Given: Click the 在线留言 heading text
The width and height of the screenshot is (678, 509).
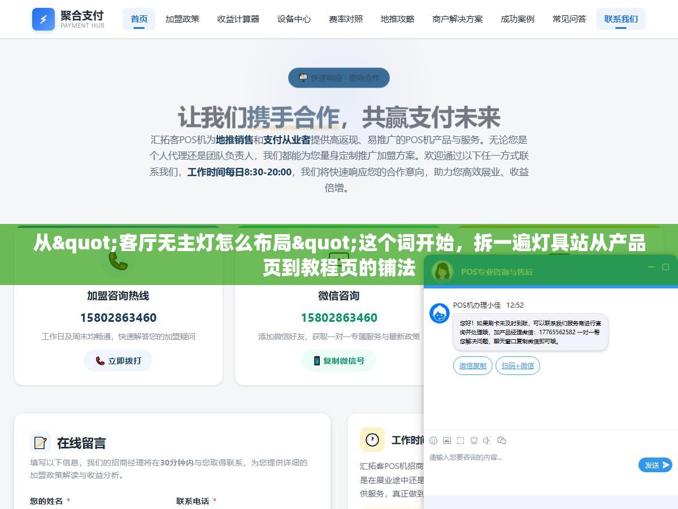Looking at the screenshot, I should click(81, 443).
